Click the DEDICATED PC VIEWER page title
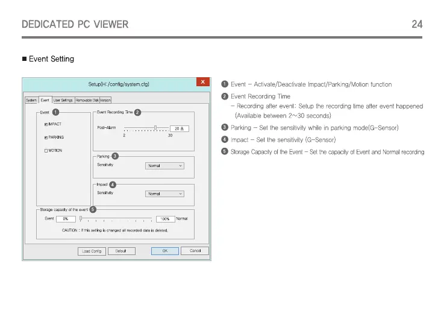The width and height of the screenshot is (444, 325). pos(75,24)
